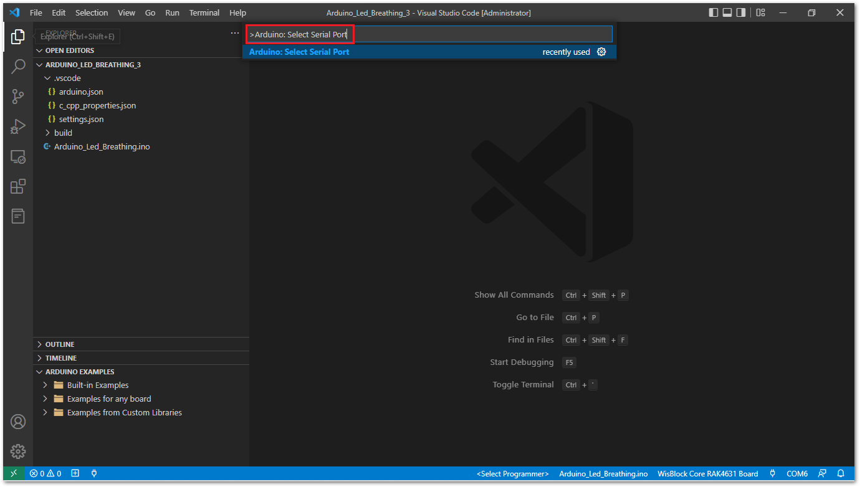Toggle Primary Side Bar layout button

(x=714, y=12)
